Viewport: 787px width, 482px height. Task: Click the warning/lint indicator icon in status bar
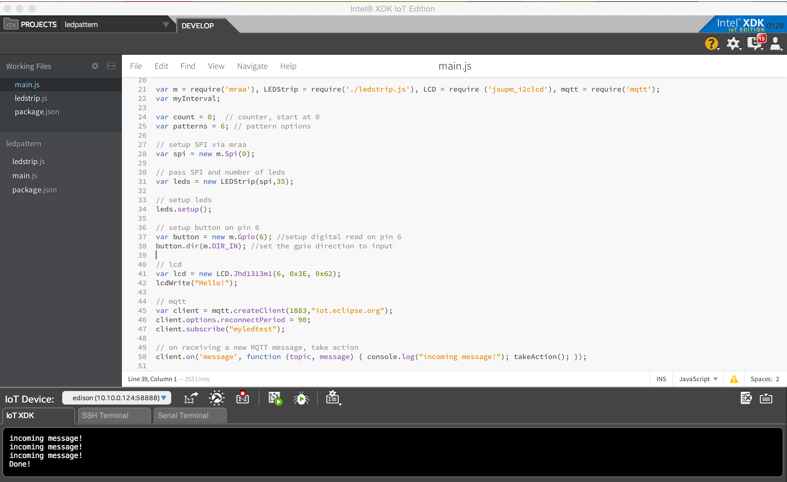coord(733,379)
